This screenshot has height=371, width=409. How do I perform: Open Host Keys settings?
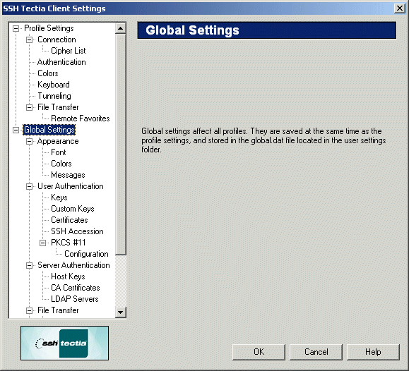(x=68, y=276)
